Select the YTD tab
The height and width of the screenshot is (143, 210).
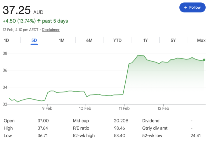point(117,40)
